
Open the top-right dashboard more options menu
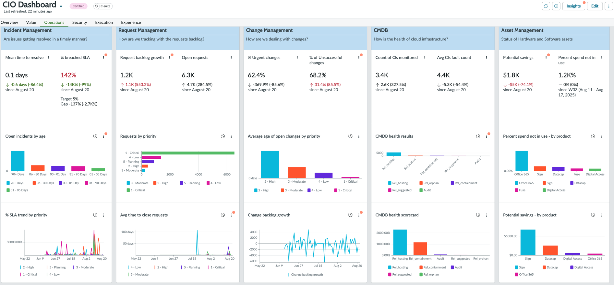tap(609, 6)
